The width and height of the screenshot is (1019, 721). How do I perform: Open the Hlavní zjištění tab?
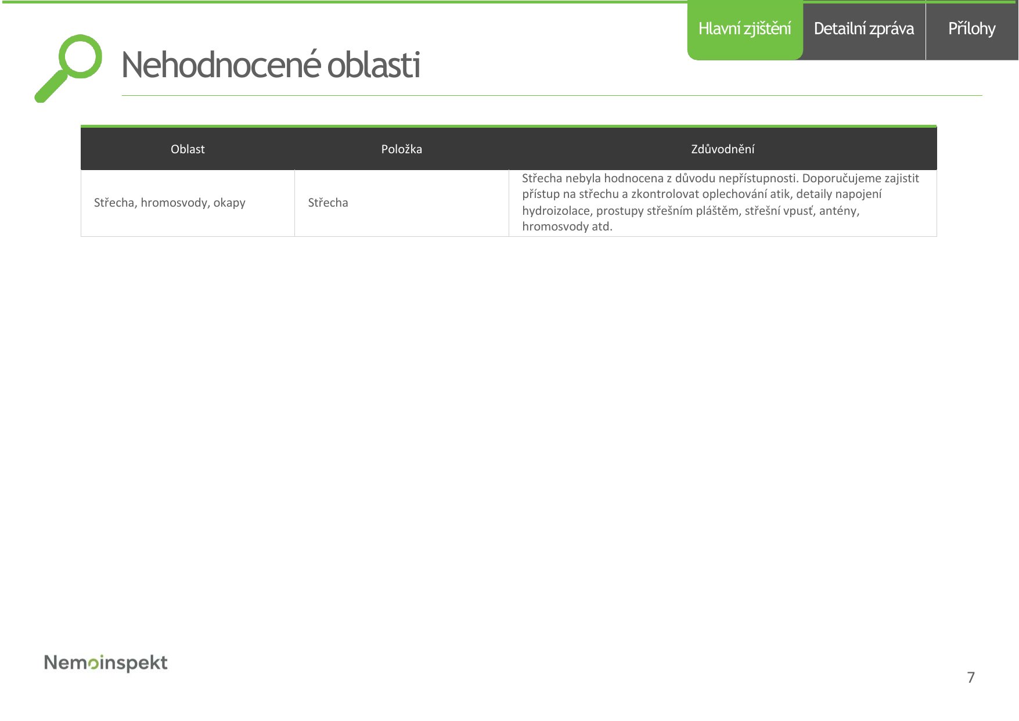745,30
